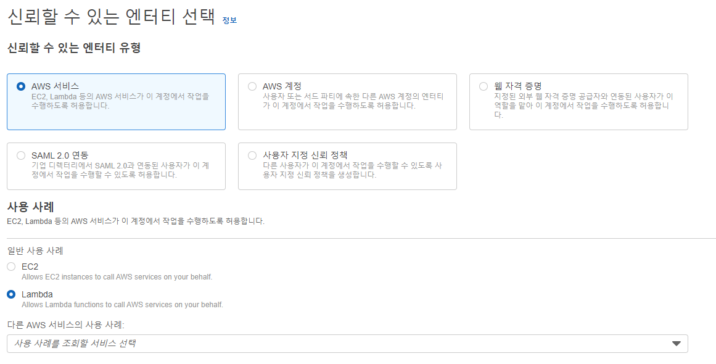Click the 'Allows Lambda functions to call' text

(122, 305)
